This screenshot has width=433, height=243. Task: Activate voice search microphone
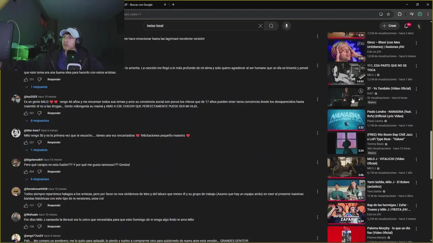pos(287,26)
